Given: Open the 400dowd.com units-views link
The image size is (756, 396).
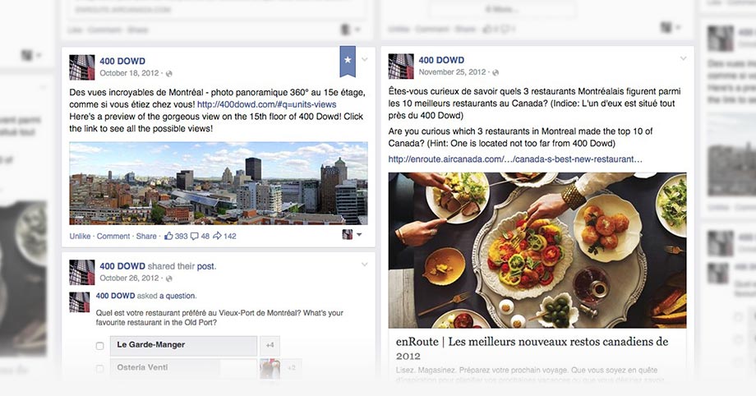Looking at the screenshot, I should pyautogui.click(x=266, y=104).
